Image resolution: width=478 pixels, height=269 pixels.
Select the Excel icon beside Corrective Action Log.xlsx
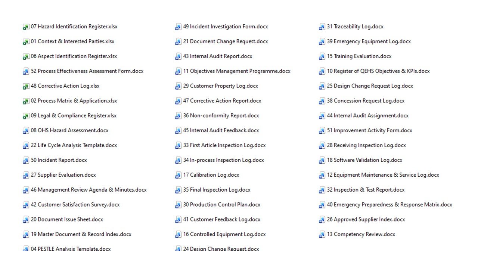pyautogui.click(x=26, y=86)
